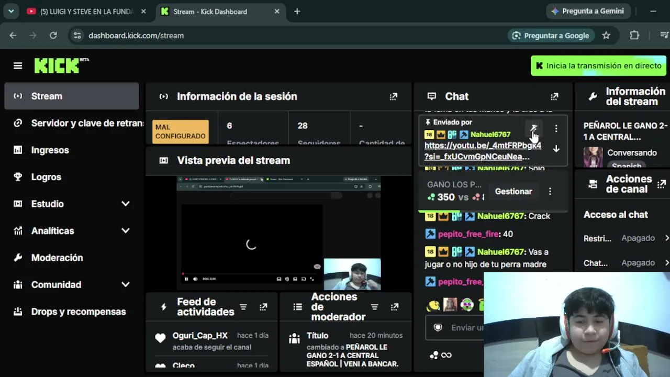Open a new browser tab
This screenshot has height=377, width=670.
(x=297, y=12)
